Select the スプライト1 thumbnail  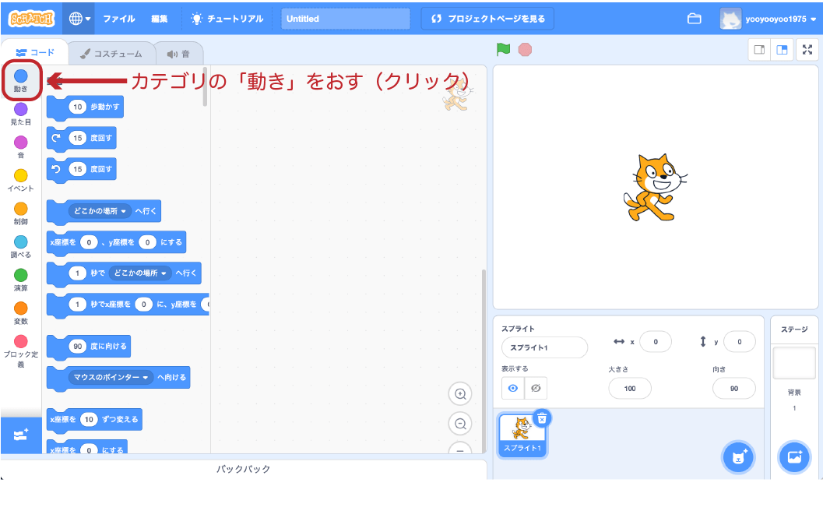click(522, 435)
